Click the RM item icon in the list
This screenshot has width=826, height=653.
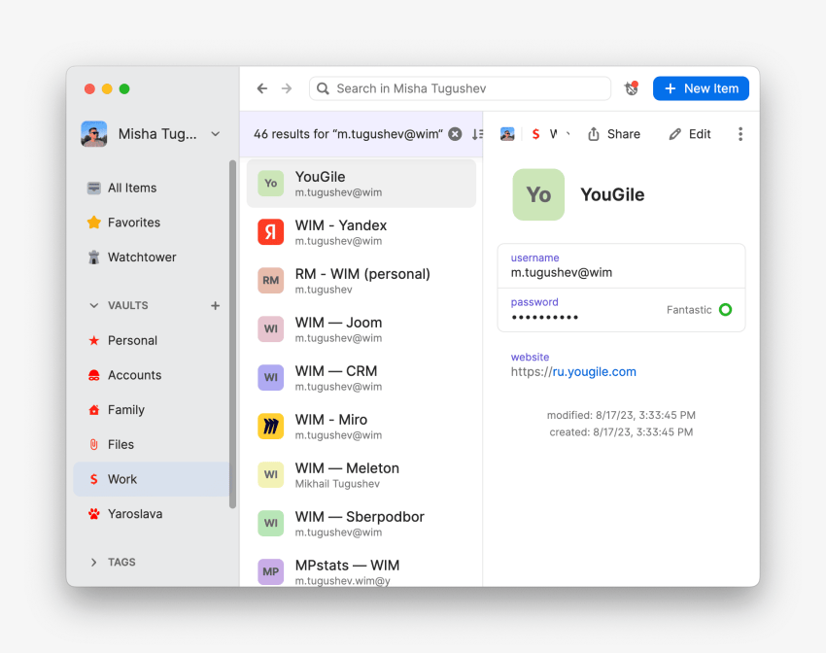(271, 281)
